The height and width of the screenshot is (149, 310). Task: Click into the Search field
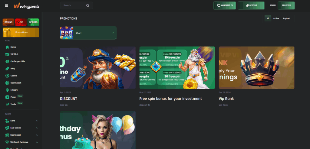[x=76, y=5]
